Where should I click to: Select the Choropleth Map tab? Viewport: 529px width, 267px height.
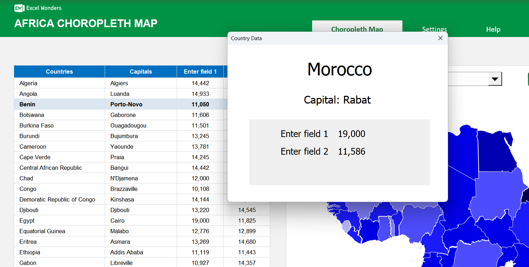[357, 29]
